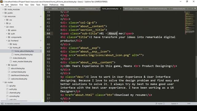Change syntax via PHP status label
Screen dimensions: 197x111
(189, 104)
